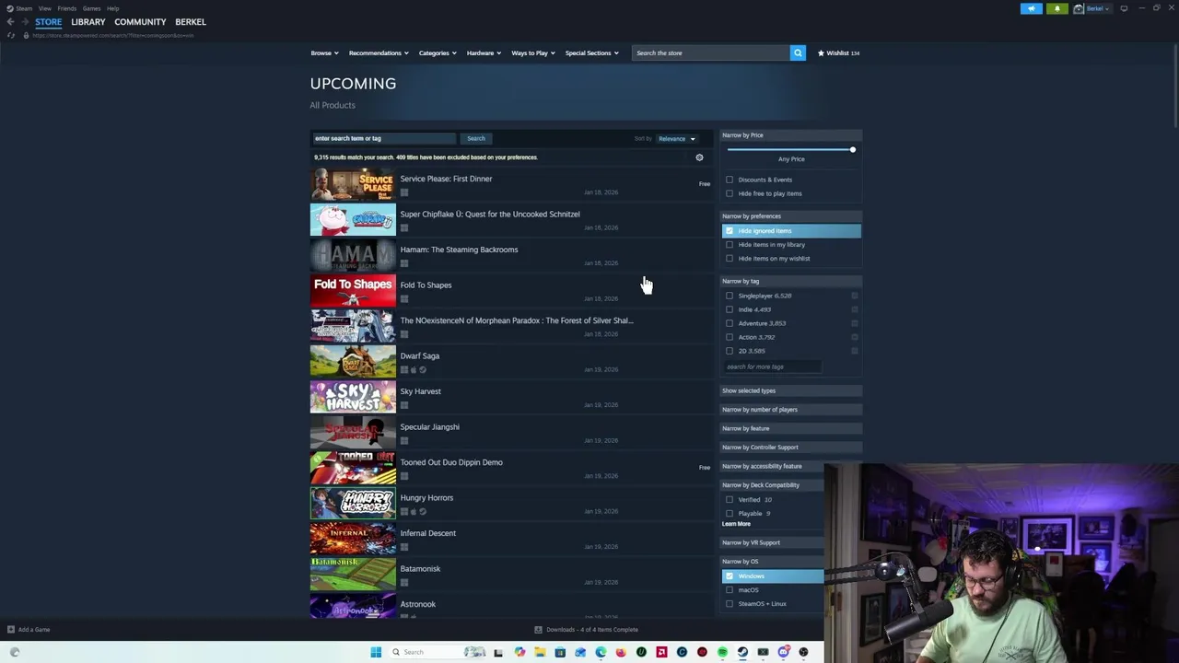Click the Search button beside term field
1179x663 pixels.
click(x=475, y=138)
